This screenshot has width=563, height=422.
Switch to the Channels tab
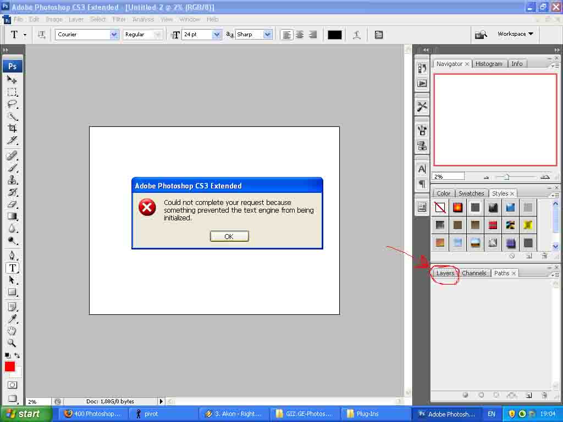click(474, 273)
